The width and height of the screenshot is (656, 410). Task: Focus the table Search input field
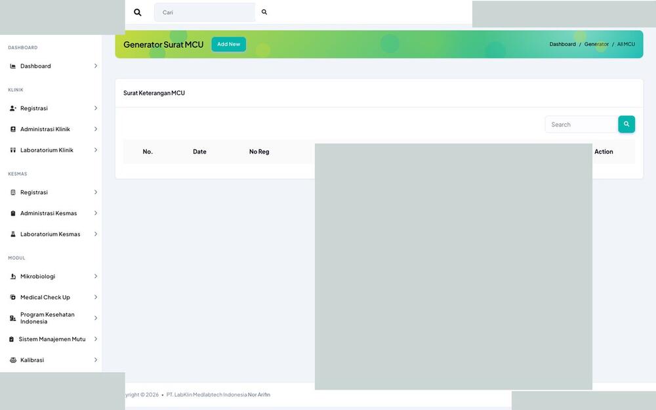581,124
